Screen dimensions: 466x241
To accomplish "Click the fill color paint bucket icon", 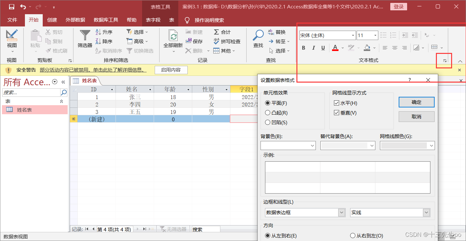I will point(367,48).
